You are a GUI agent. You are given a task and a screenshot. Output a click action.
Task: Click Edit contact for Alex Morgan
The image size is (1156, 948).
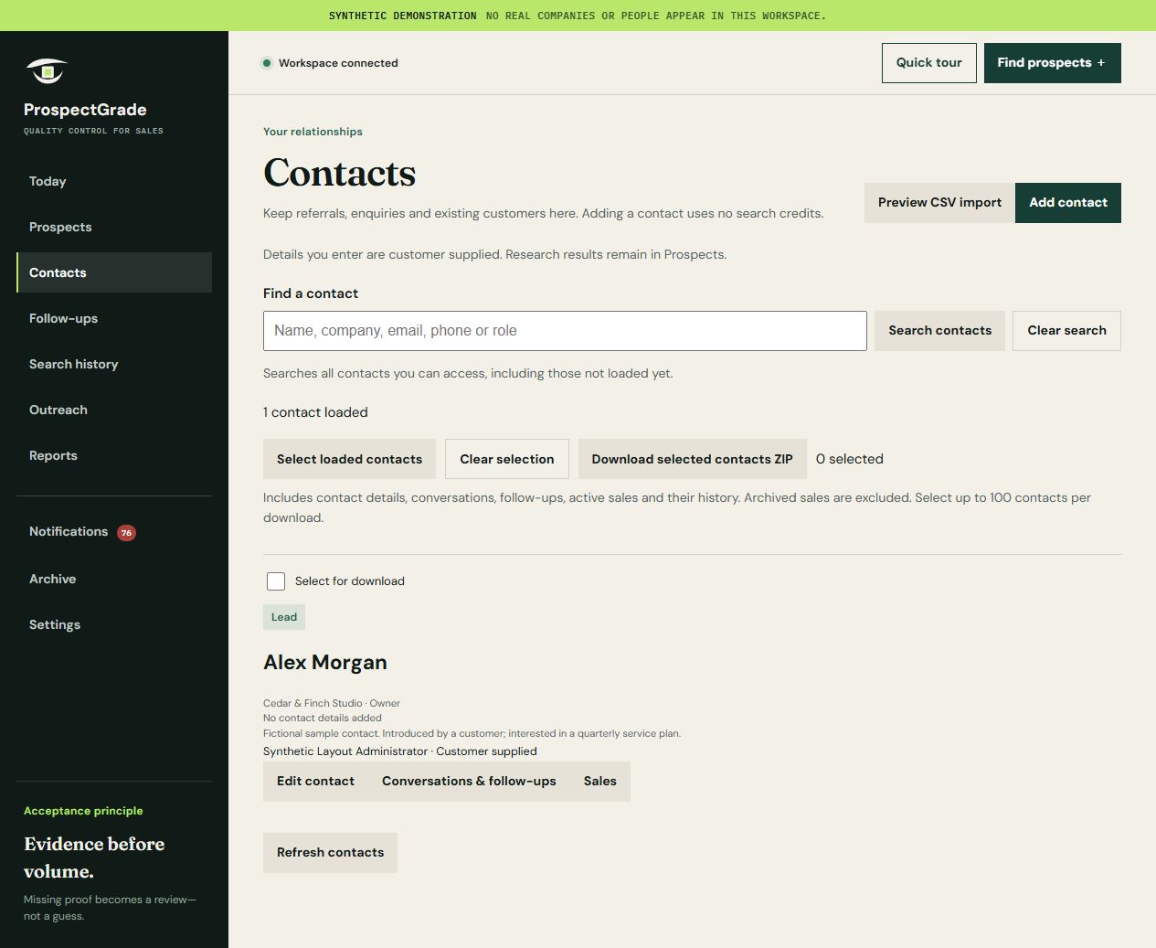tap(315, 782)
